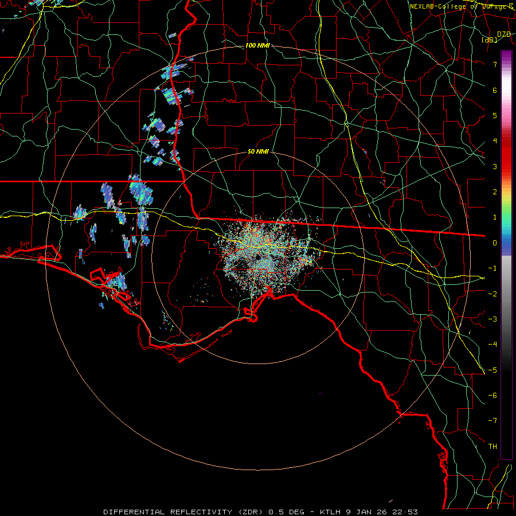Click the positive '7' dB scale label
The height and width of the screenshot is (516, 516).
(x=495, y=64)
